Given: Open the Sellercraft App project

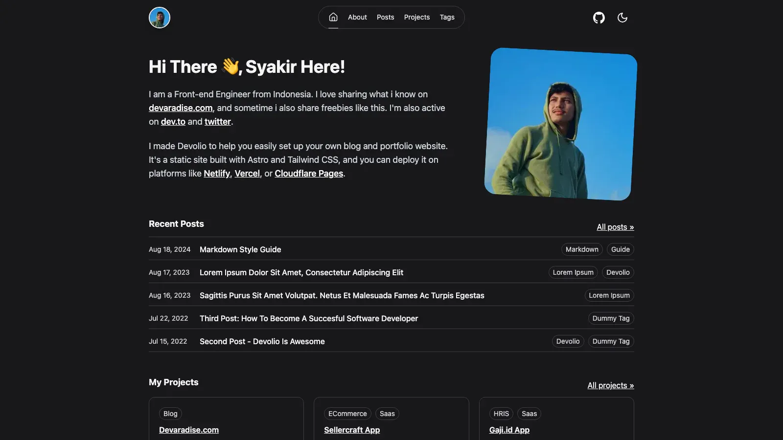Looking at the screenshot, I should pos(352,430).
